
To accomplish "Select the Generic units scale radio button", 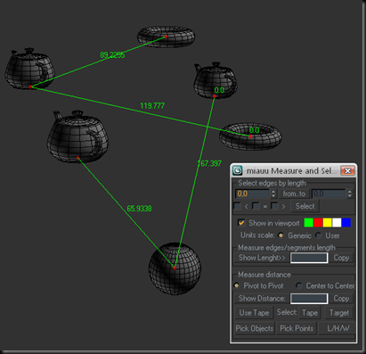I will [281, 235].
